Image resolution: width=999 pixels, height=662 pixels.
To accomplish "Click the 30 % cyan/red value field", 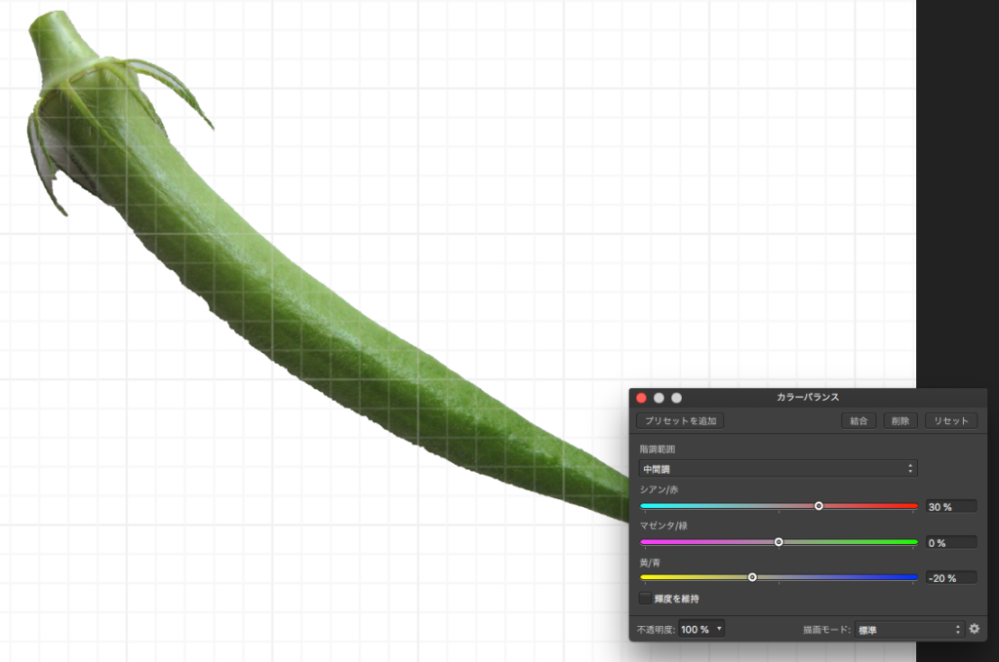I will (x=950, y=507).
